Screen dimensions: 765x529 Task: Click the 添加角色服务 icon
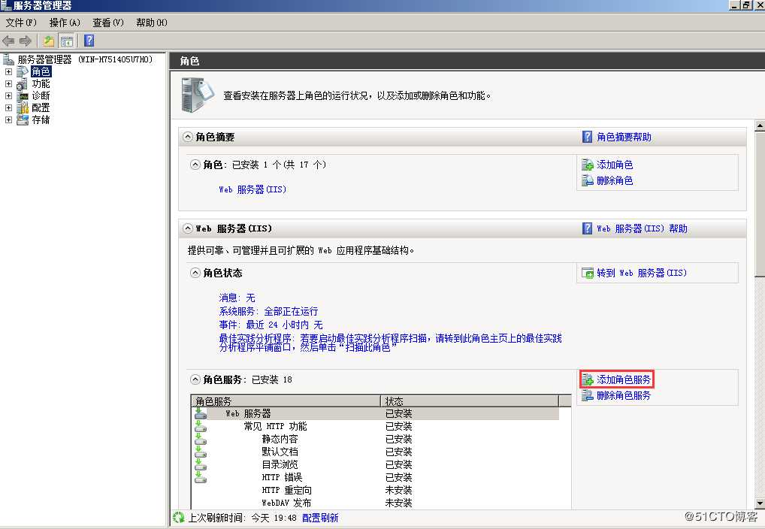tap(588, 379)
